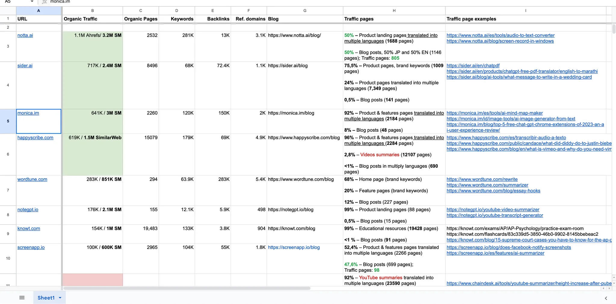Image resolution: width=616 pixels, height=304 pixels.
Task: Open notta audio-to-text-converter link
Action: (500, 35)
